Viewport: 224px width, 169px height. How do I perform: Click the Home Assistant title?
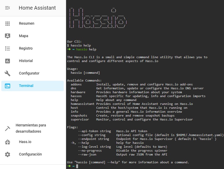pos(37,8)
